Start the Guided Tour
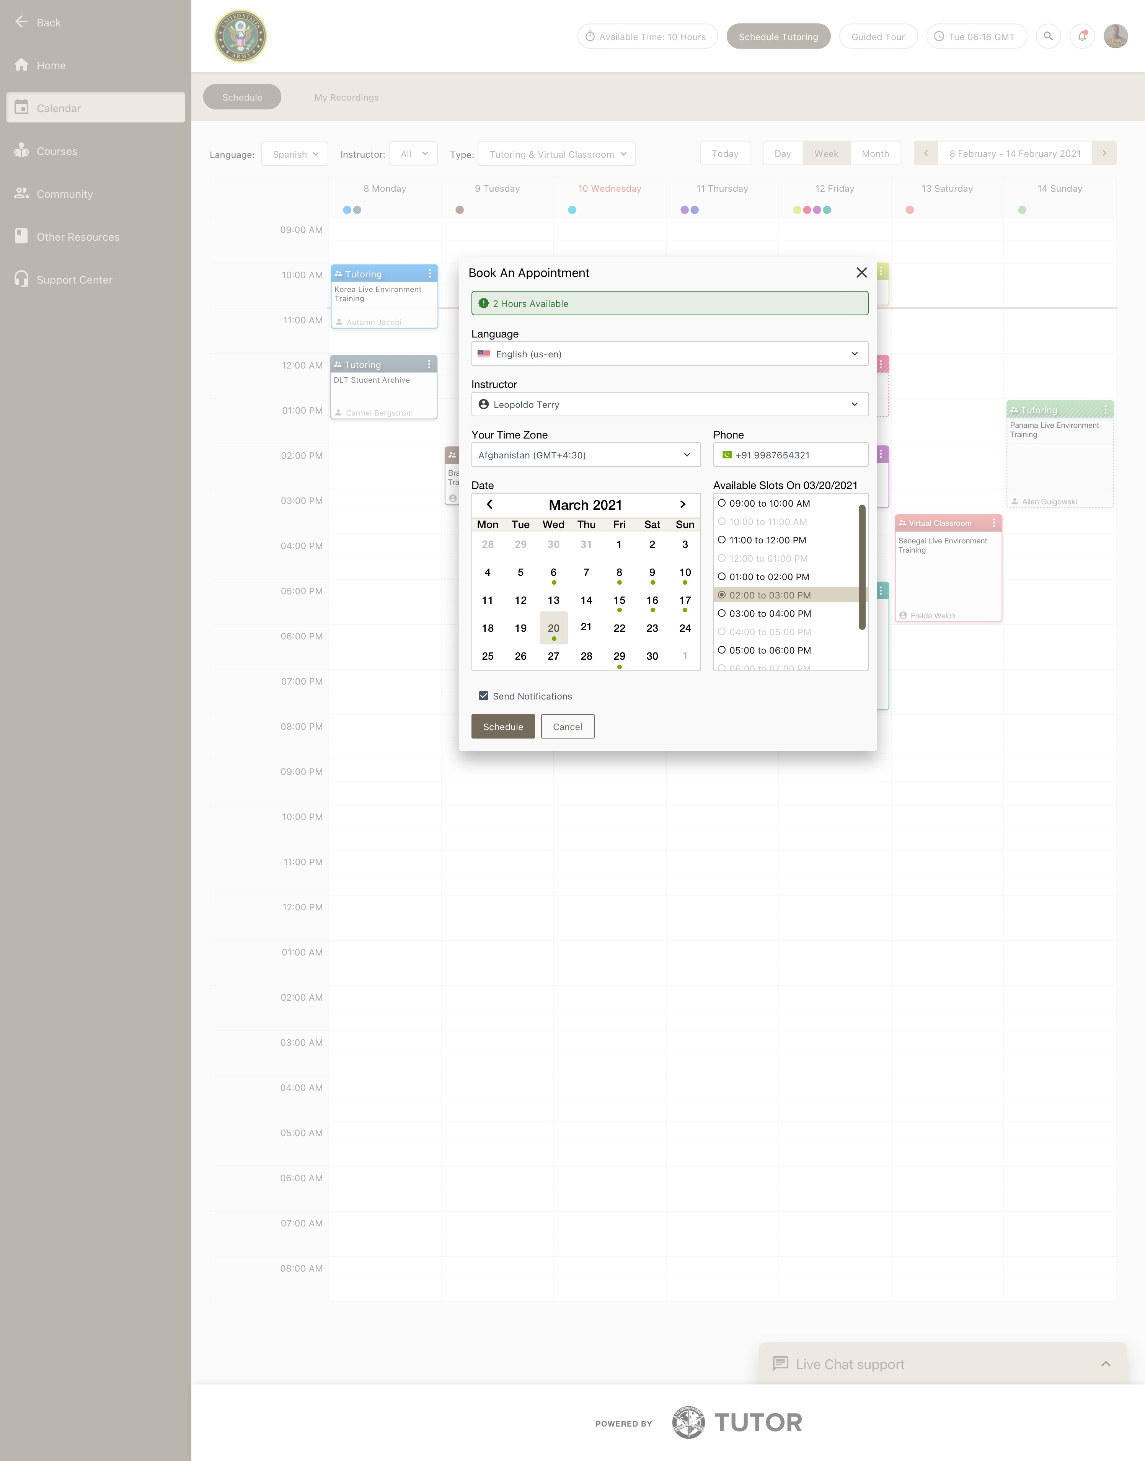 [878, 36]
